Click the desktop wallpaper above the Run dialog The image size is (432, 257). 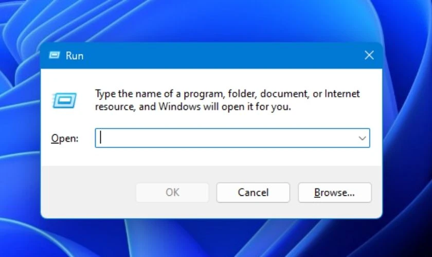click(216, 21)
